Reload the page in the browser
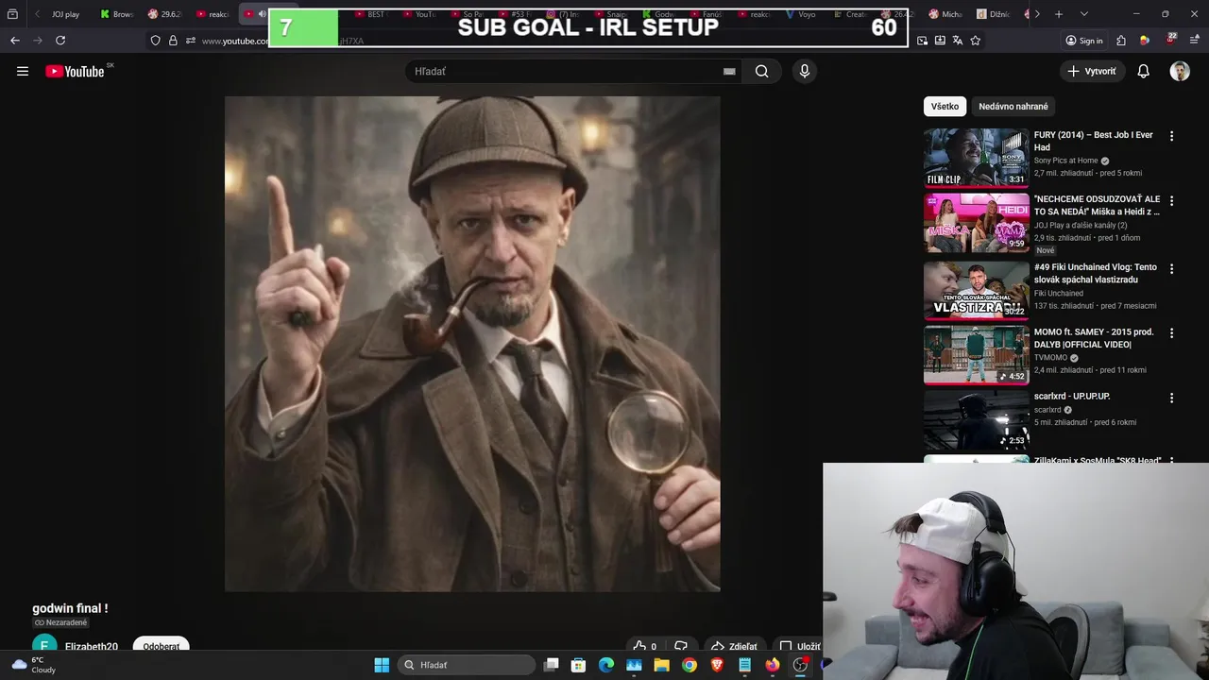 click(x=60, y=41)
